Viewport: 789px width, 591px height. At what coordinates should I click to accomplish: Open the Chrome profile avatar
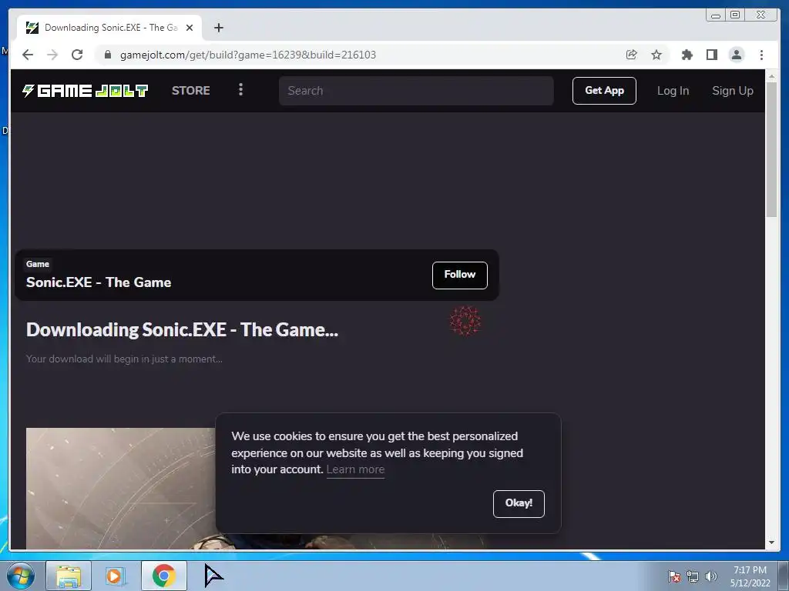pos(736,55)
